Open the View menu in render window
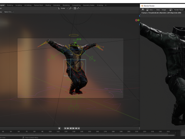The height and width of the screenshot is (139, 185). 158,10
